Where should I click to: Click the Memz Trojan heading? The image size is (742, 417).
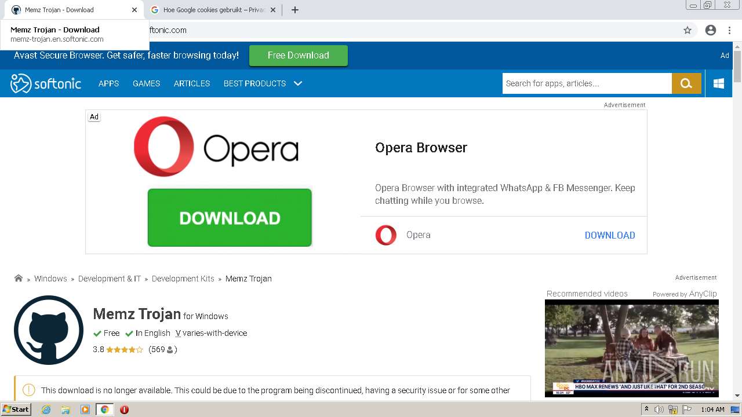(x=137, y=314)
